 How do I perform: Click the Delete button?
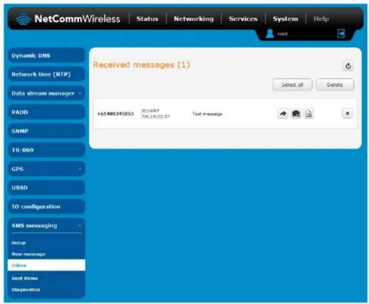tap(335, 85)
